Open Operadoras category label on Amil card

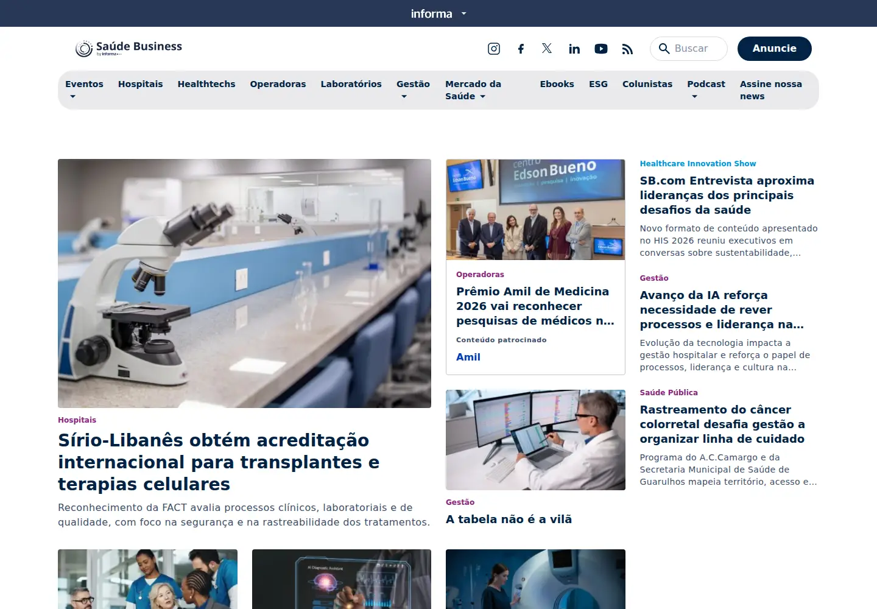[x=480, y=275]
